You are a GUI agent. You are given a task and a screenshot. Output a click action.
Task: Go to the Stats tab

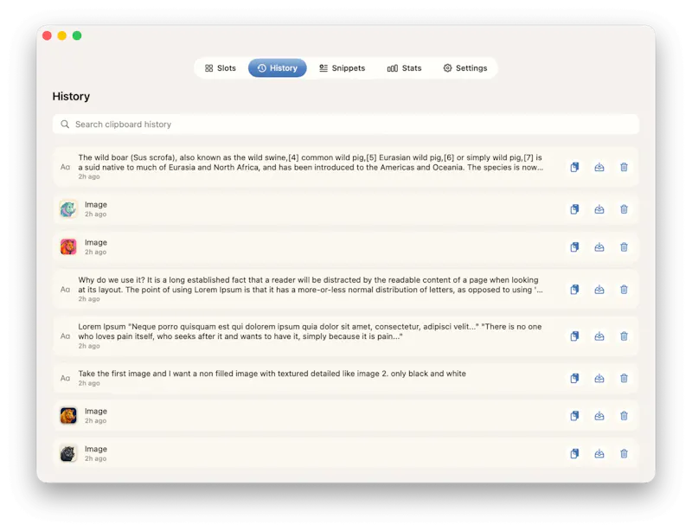pyautogui.click(x=404, y=68)
